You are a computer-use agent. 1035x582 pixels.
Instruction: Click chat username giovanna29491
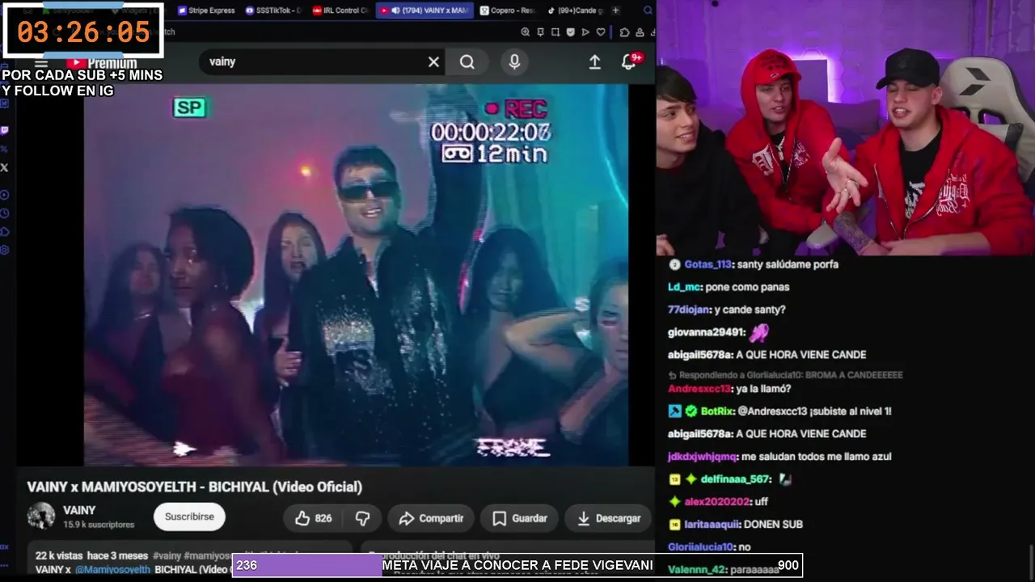(706, 332)
